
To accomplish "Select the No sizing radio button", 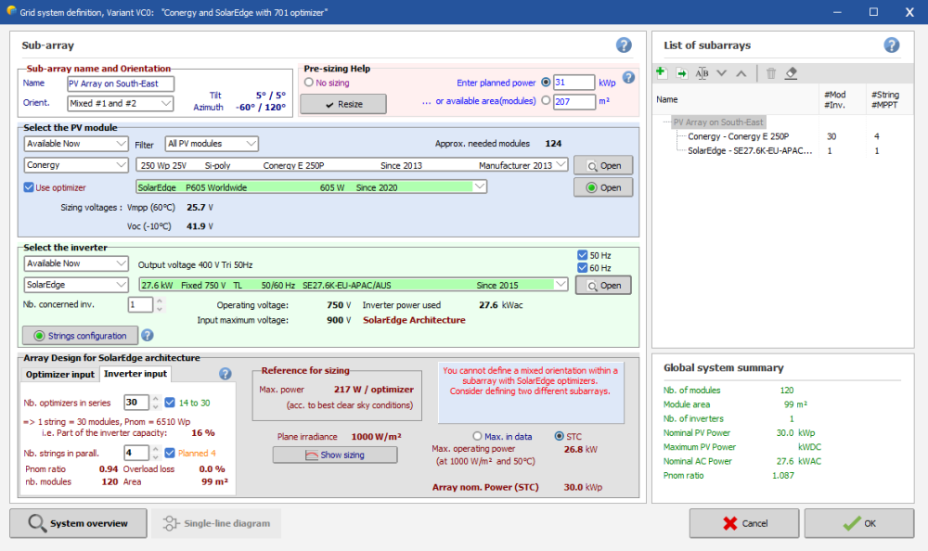I will [309, 83].
